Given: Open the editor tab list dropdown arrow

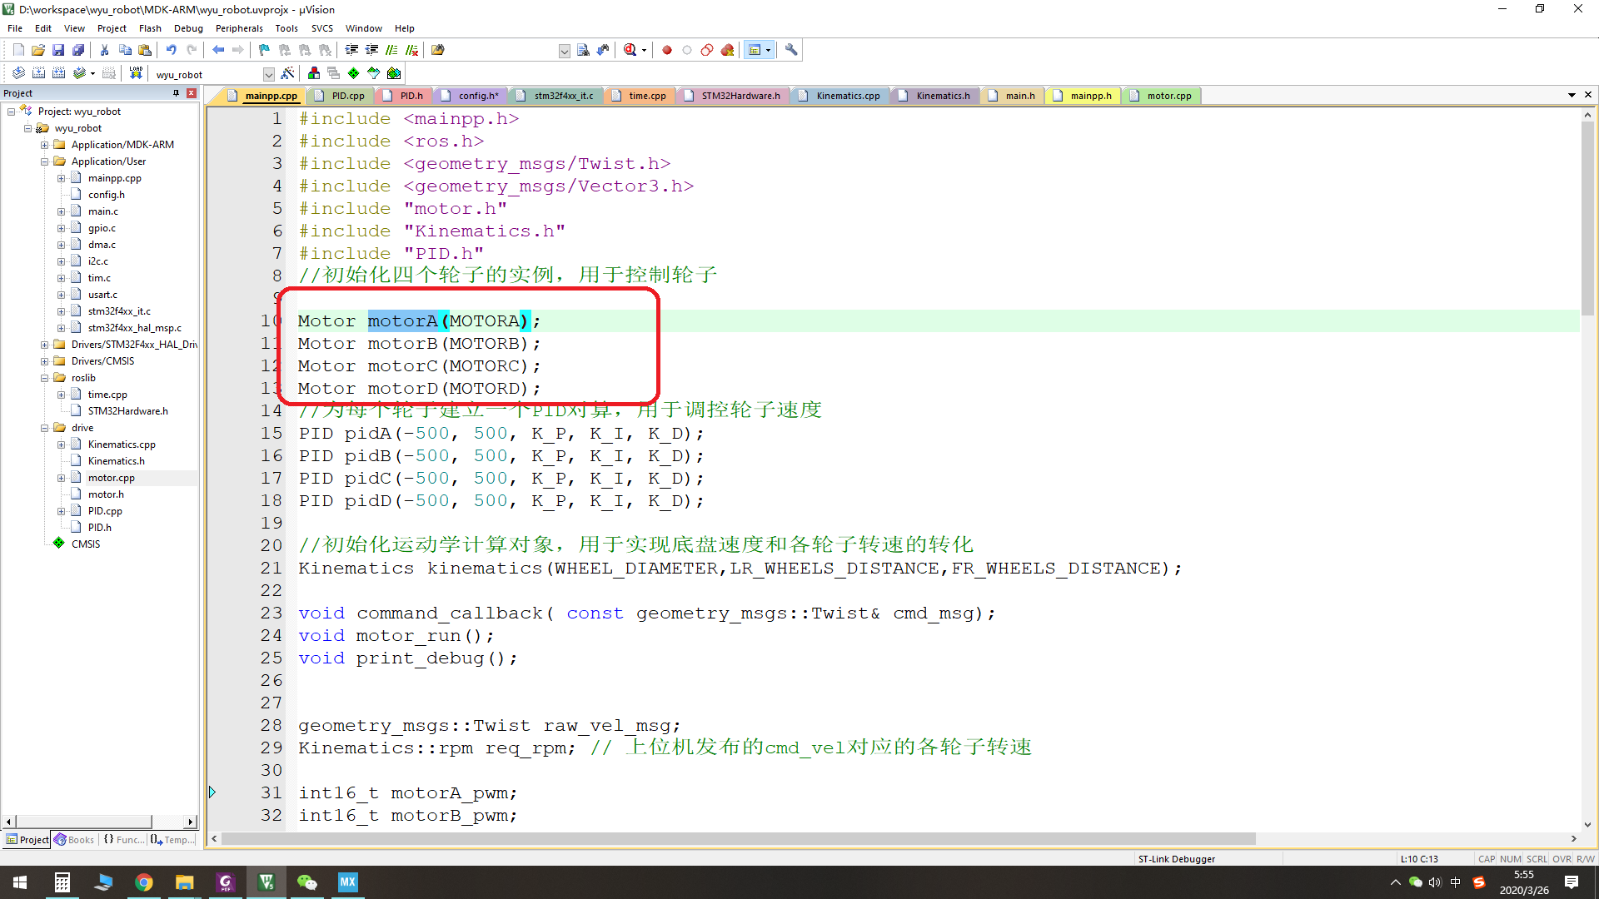Looking at the screenshot, I should 1572,95.
